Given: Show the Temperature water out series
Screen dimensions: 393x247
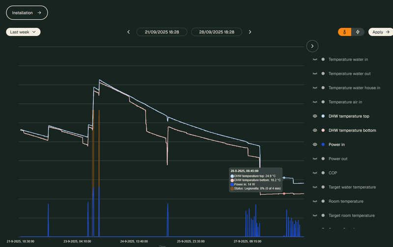Looking at the screenshot, I should pyautogui.click(x=315, y=74).
